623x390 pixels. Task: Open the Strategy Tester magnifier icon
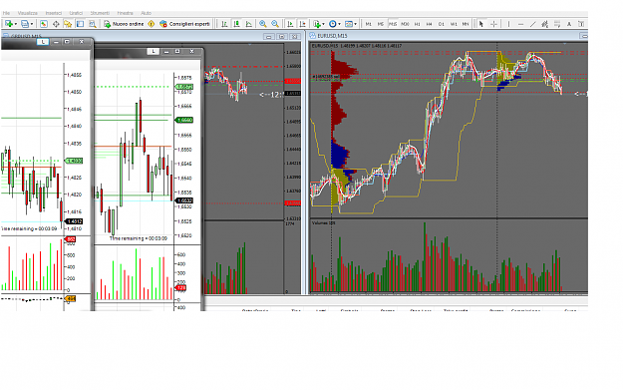tap(92, 24)
